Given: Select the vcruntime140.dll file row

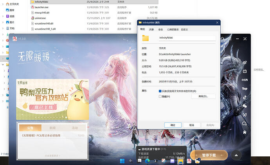Looking at the screenshot, I should coord(94,23).
